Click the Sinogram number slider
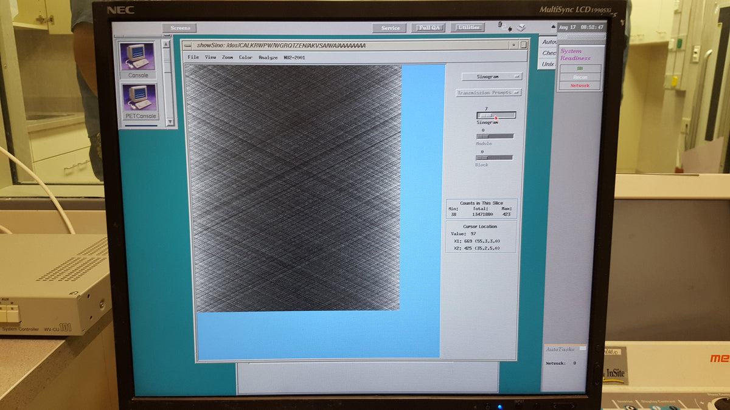Image resolution: width=730 pixels, height=410 pixels. (x=496, y=115)
